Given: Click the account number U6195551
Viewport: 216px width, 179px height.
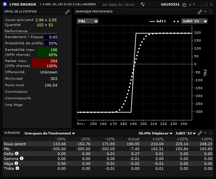Looking at the screenshot, I should click(170, 4).
